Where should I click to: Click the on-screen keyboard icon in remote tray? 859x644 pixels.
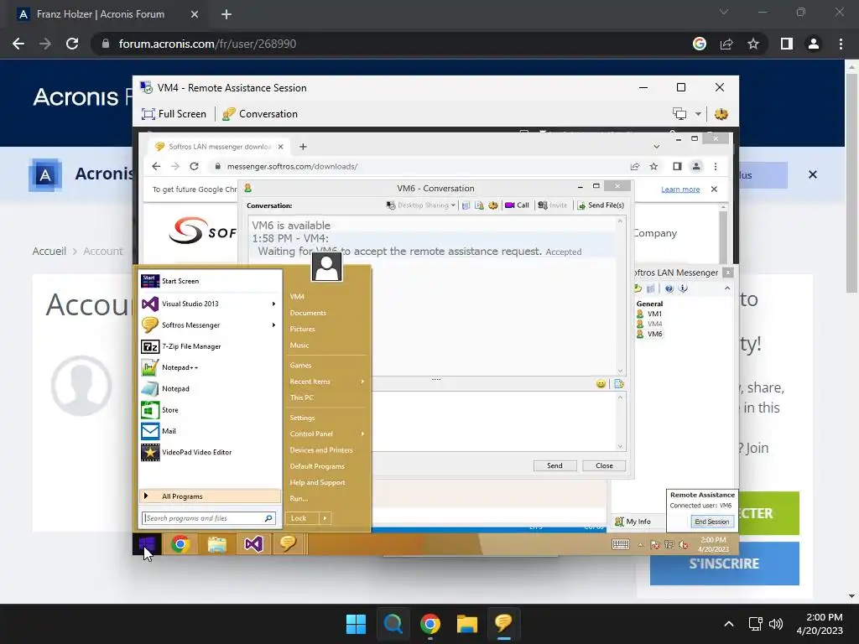point(620,544)
